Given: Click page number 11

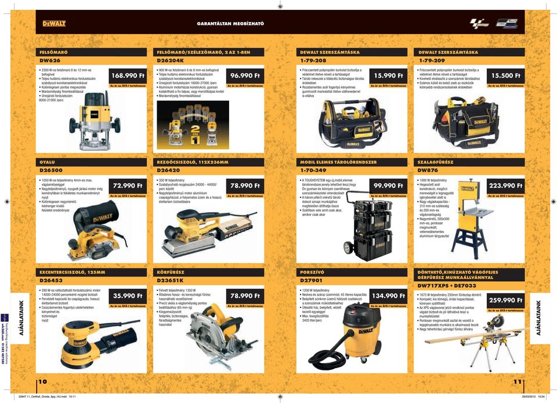Looking at the screenshot, I should coord(518,382).
